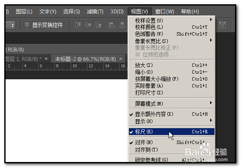Viewport: 241px width, 168px height.
Task: Toggle 显示额外内容(X) menu item
Action: pos(172,114)
